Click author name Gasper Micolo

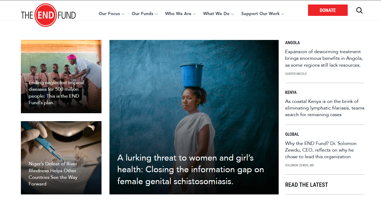tap(296, 74)
